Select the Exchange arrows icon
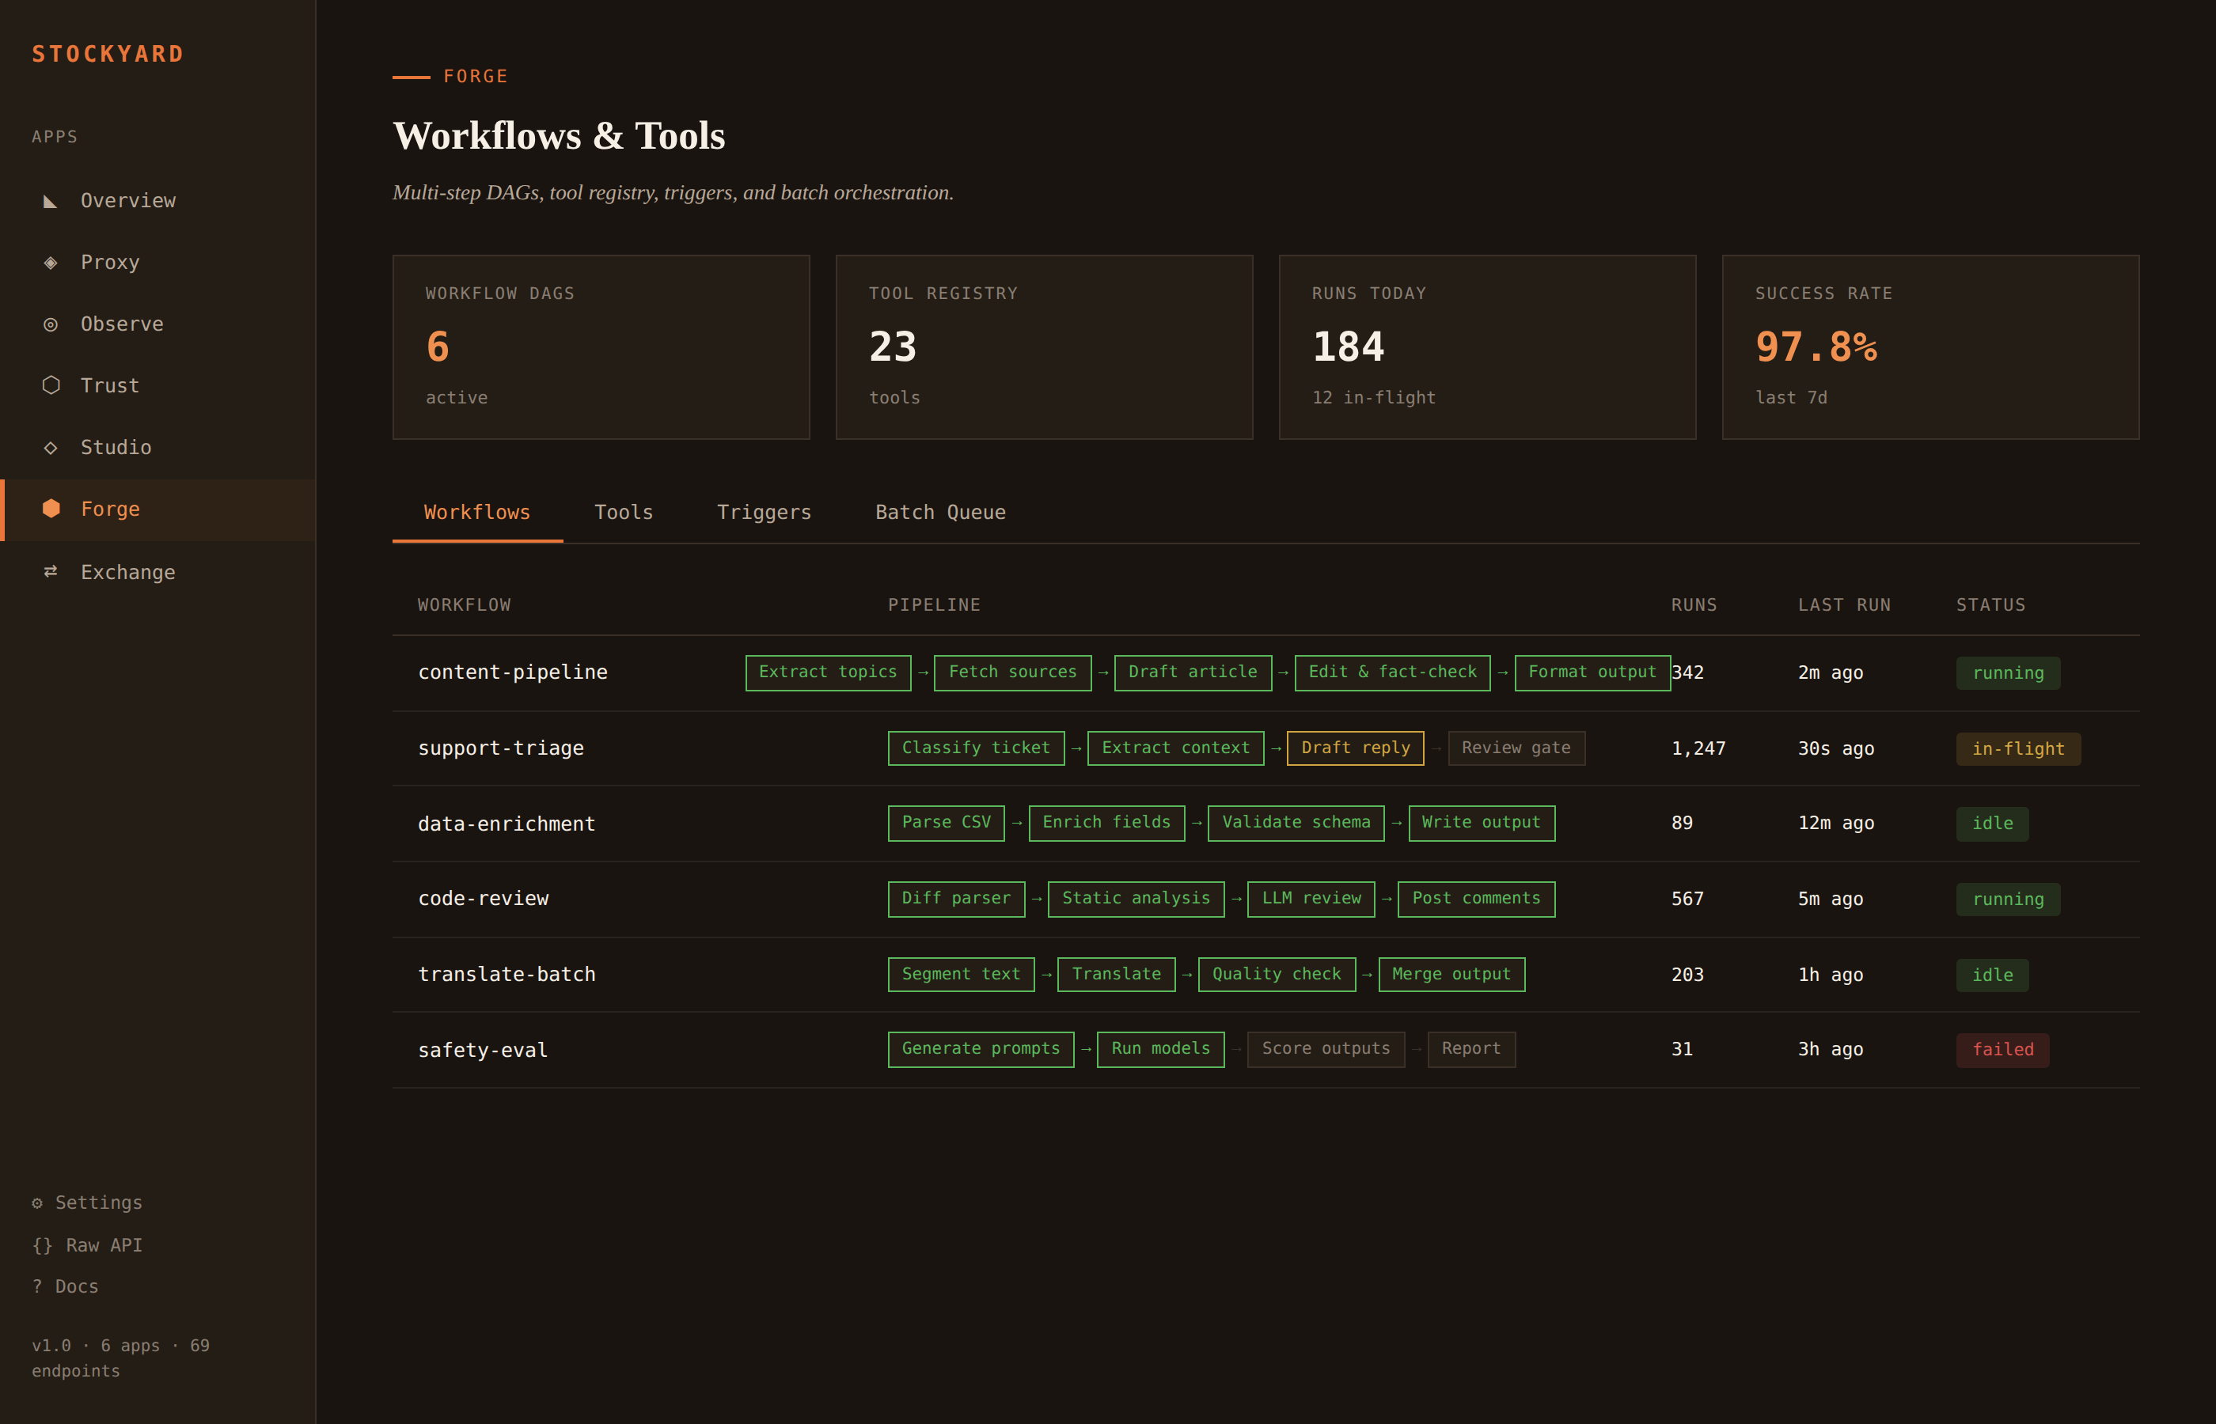 [51, 571]
